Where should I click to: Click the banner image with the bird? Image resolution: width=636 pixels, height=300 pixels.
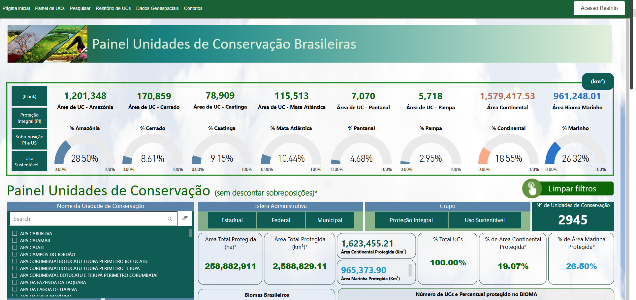click(48, 44)
